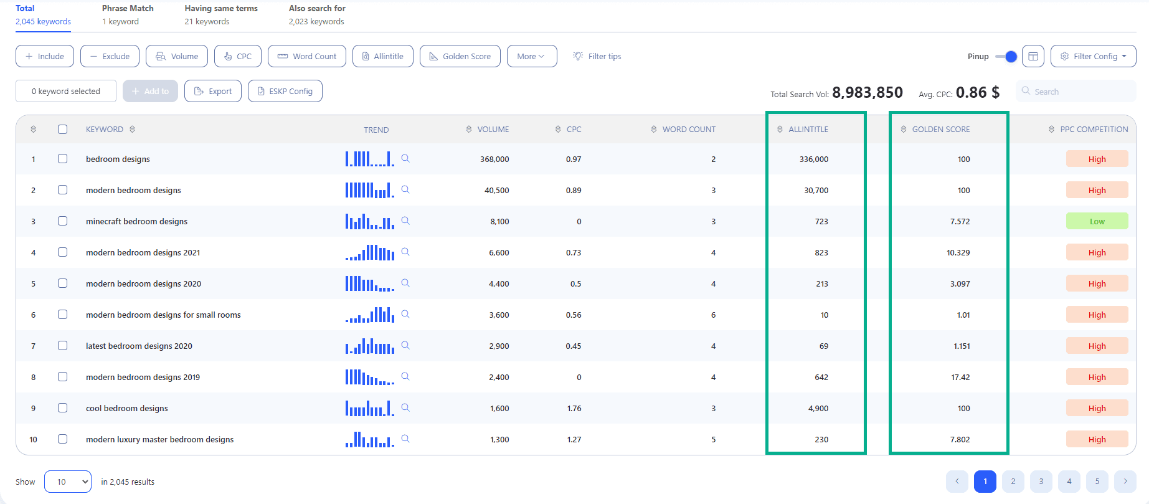The width and height of the screenshot is (1149, 504).
Task: Check modern bedroom designs 2021 row
Action: 62,252
